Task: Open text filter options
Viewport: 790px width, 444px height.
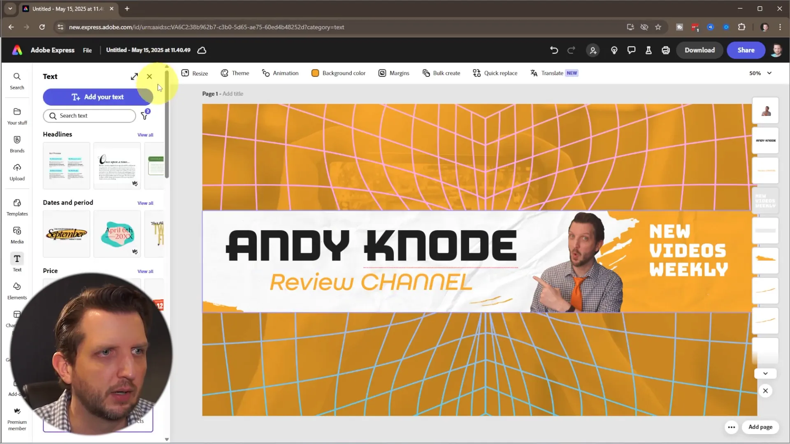Action: (145, 115)
